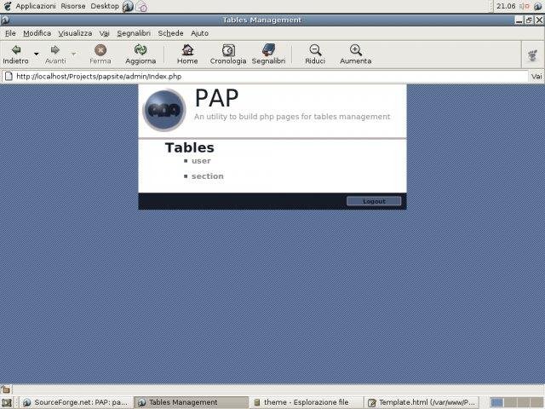
Task: Click the top-right panel tray icon
Action: [538, 6]
